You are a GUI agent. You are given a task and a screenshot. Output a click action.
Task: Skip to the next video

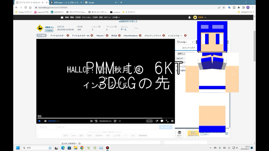tap(120, 121)
